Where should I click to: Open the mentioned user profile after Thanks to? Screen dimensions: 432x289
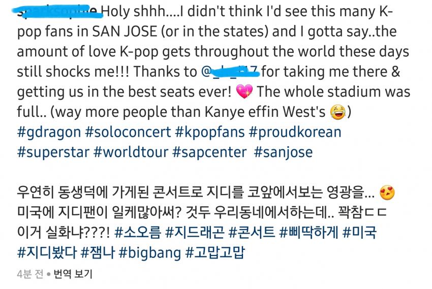click(x=231, y=72)
